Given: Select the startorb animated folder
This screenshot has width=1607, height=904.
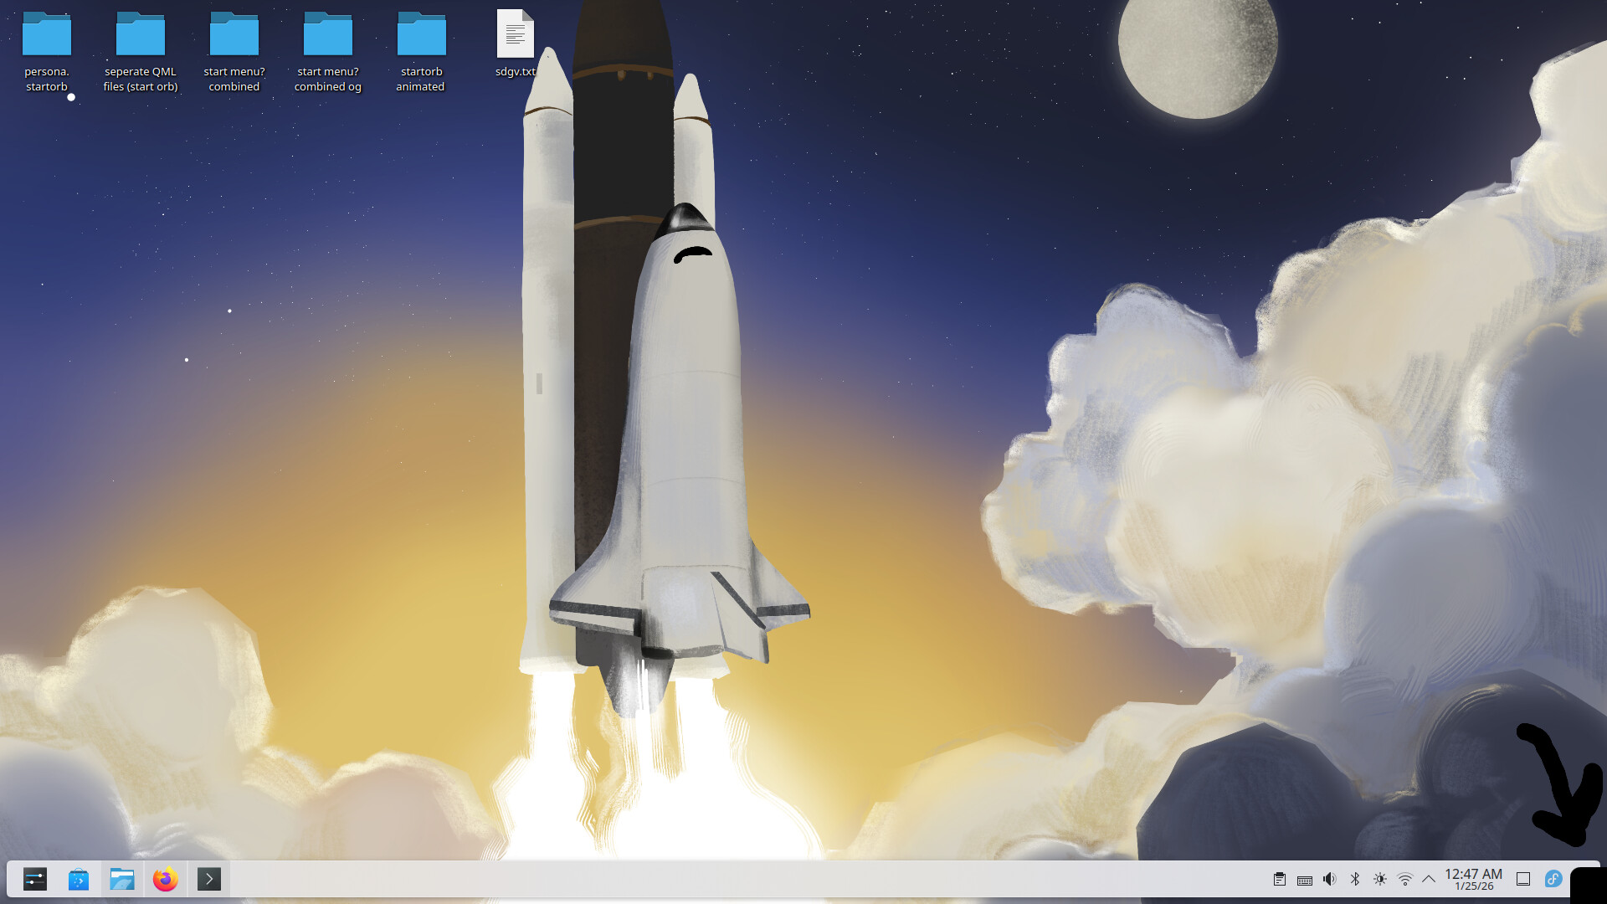Looking at the screenshot, I should [x=421, y=35].
